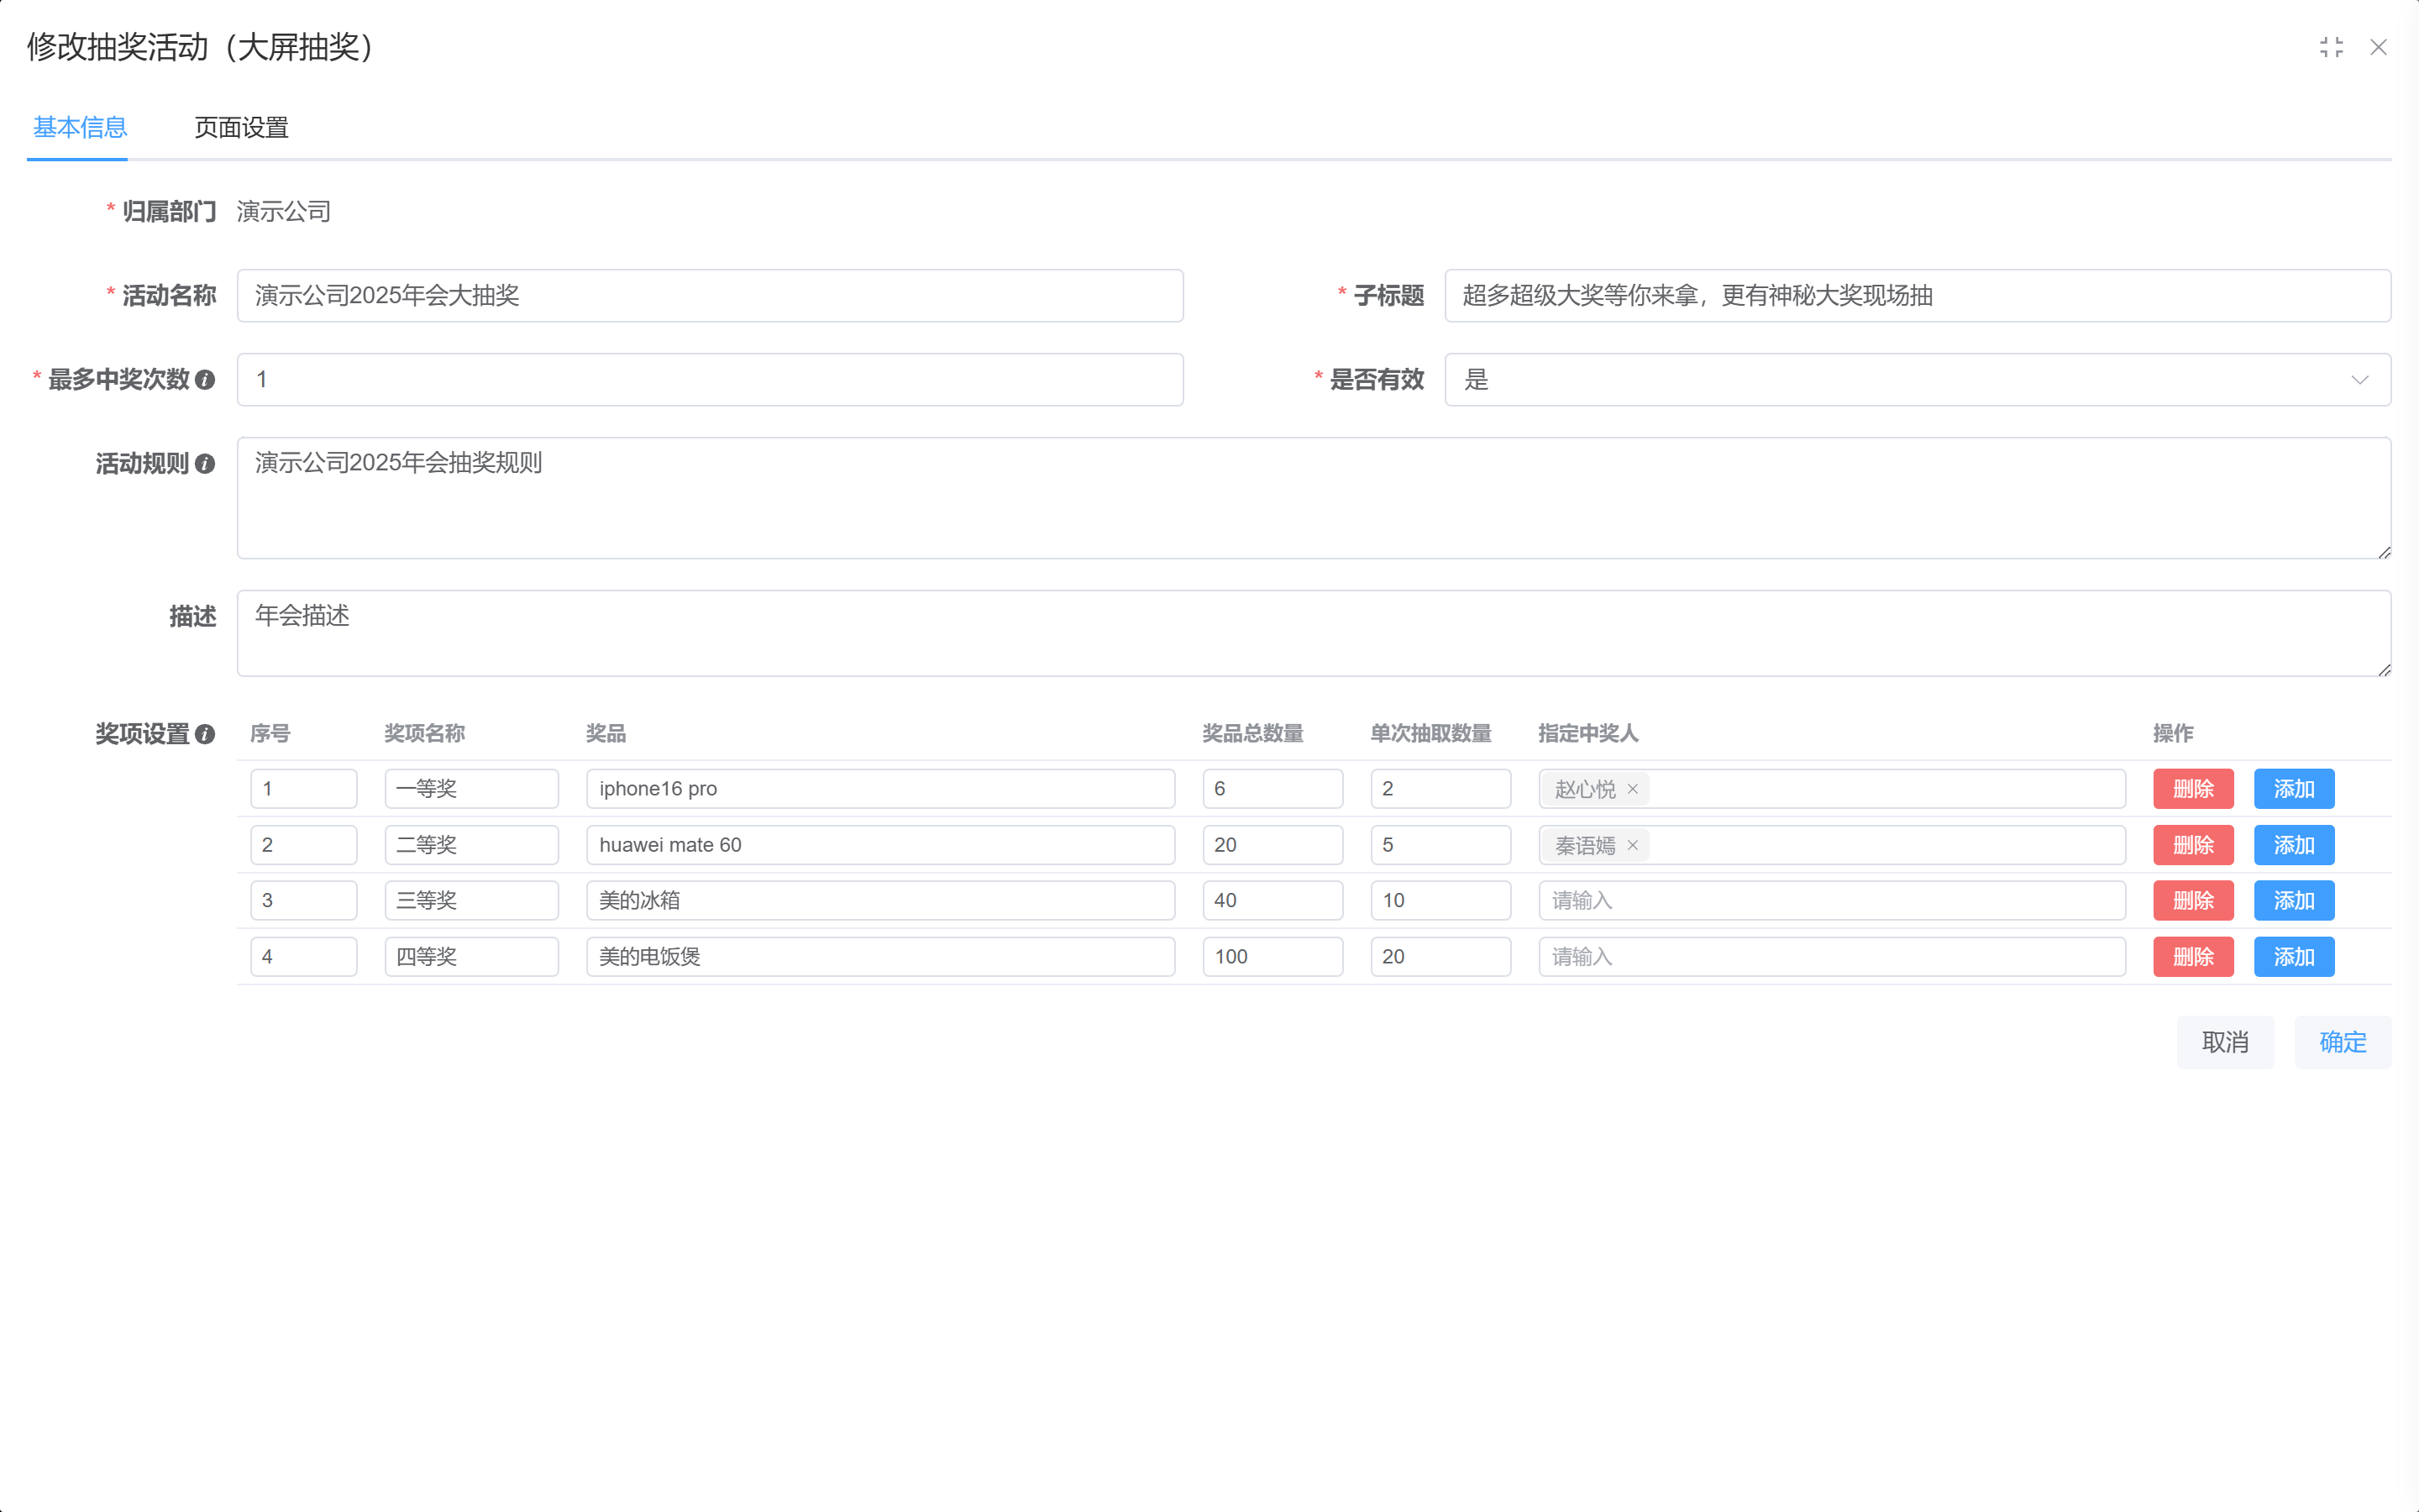Click the 指定中奖人 input for 三等奖
This screenshot has width=2419, height=1512.
pyautogui.click(x=1831, y=900)
